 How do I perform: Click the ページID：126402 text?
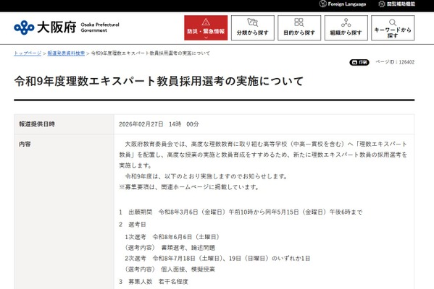(x=395, y=62)
